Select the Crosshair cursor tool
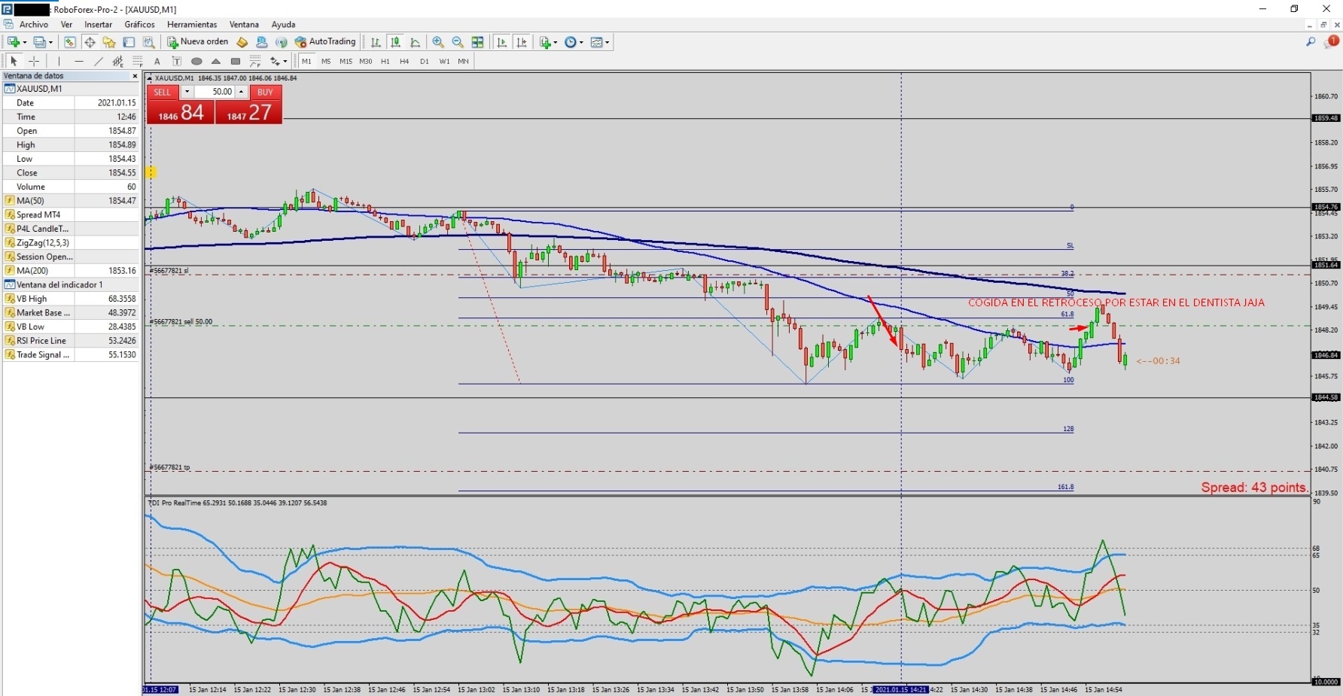This screenshot has height=696, width=1343. coord(34,61)
